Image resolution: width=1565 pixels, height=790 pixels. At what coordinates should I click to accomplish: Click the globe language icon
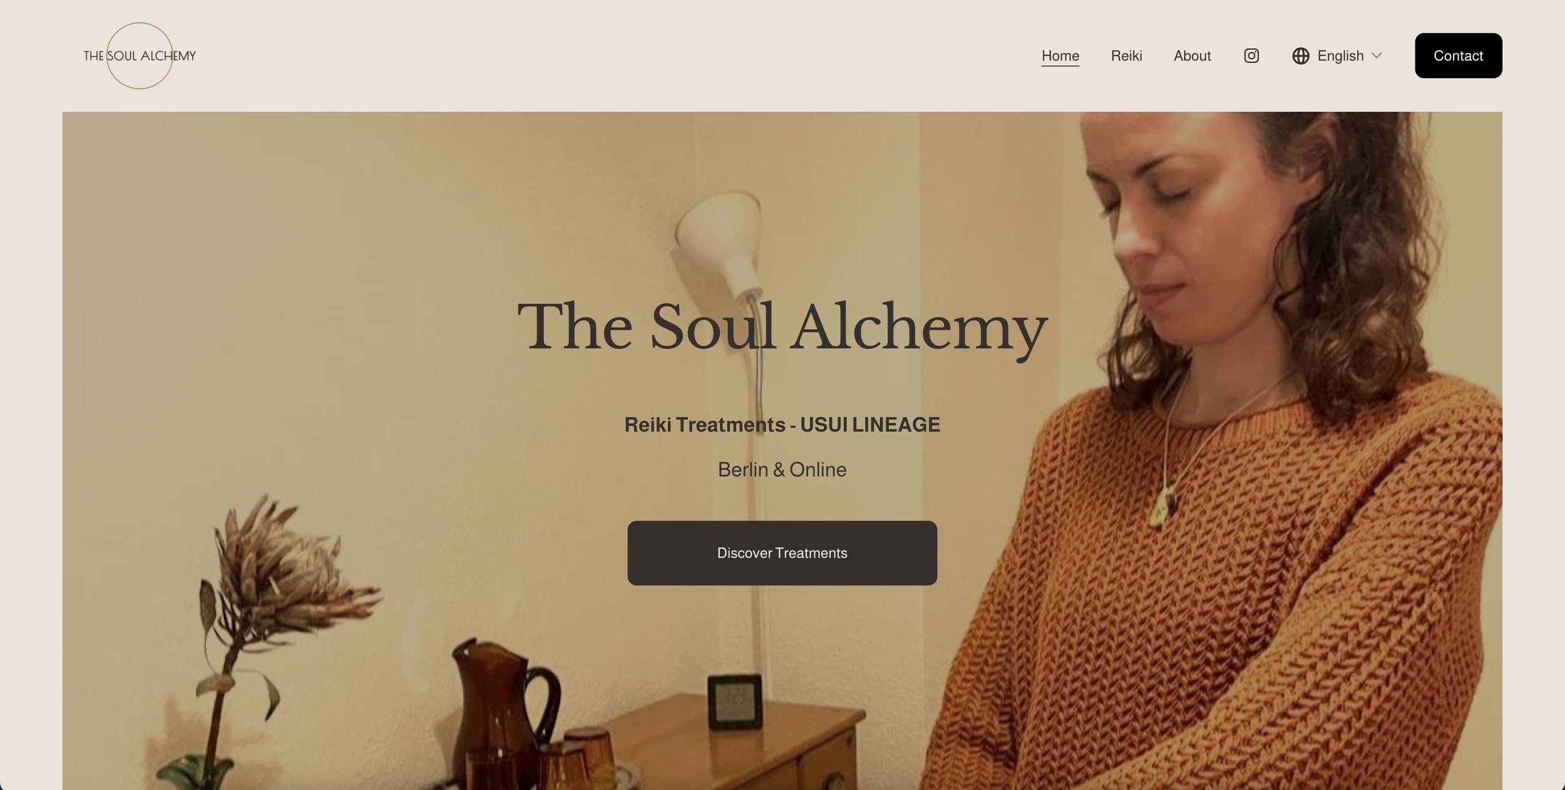pyautogui.click(x=1300, y=56)
